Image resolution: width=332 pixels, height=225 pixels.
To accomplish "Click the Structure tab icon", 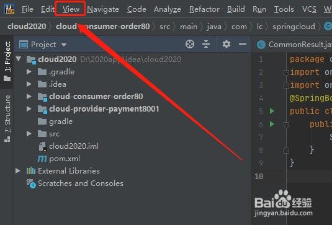I will pyautogui.click(x=7, y=139).
